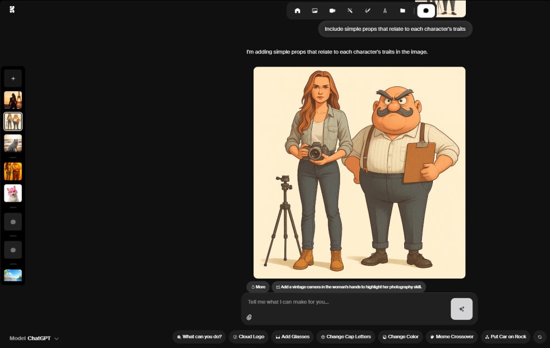The image size is (550, 348).
Task: Start a new session with plus button
Action: pyautogui.click(x=13, y=79)
